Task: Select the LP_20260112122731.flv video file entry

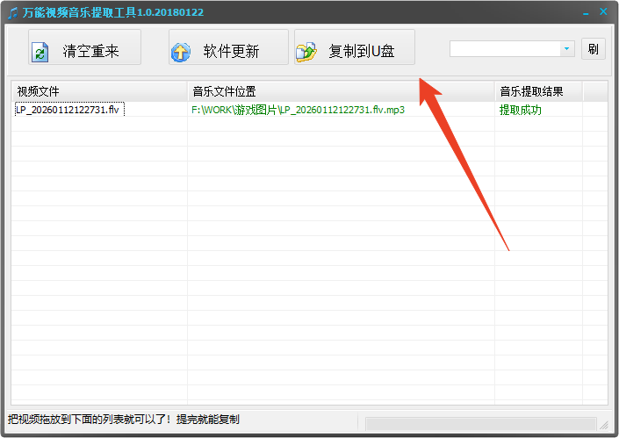Action: 68,110
